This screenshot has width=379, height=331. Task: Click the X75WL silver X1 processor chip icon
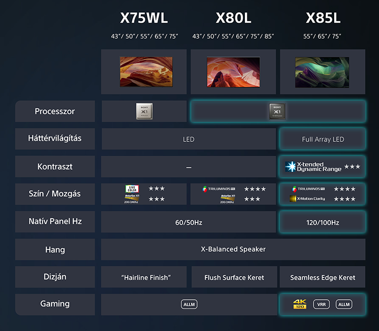click(x=144, y=111)
